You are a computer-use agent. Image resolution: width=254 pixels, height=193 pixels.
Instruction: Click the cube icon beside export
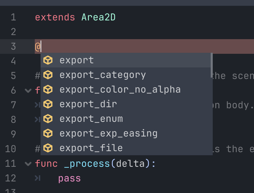click(x=48, y=60)
